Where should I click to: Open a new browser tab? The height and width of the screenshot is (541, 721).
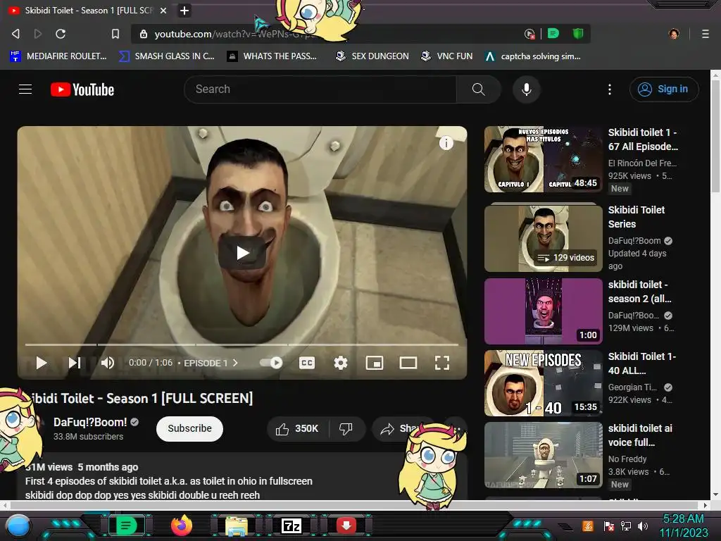[x=184, y=10]
